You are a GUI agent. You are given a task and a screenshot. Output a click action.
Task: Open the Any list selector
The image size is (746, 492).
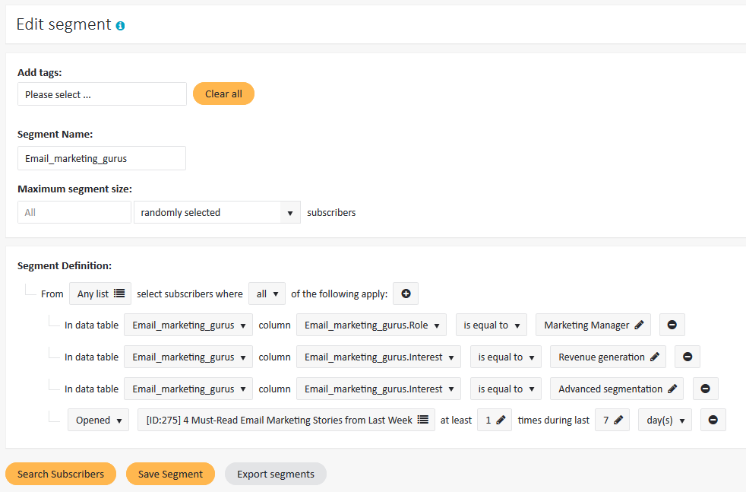point(100,294)
